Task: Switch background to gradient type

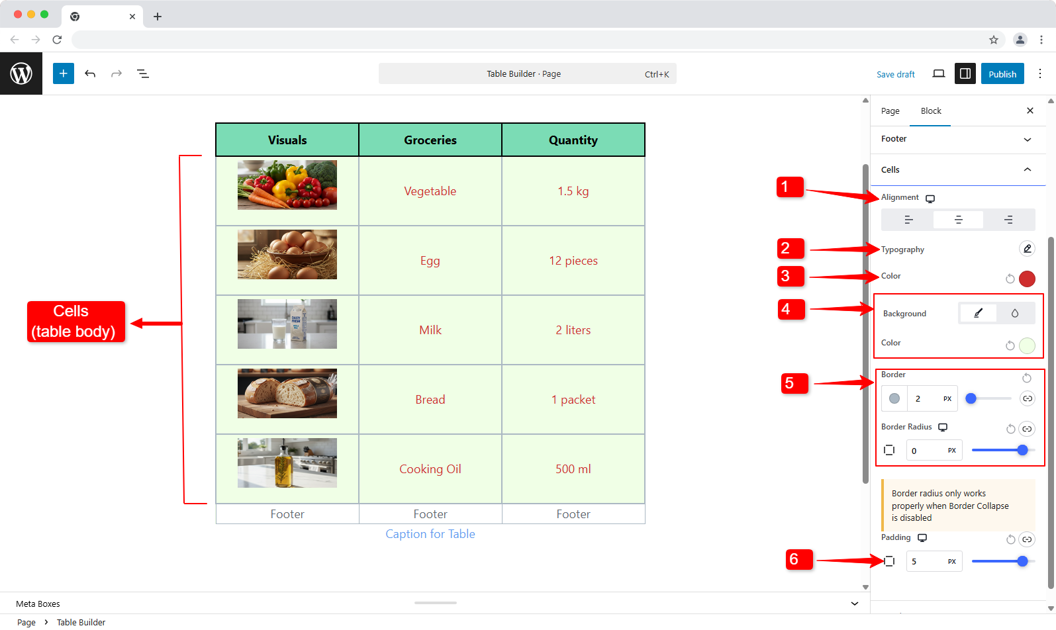Action: point(1014,313)
